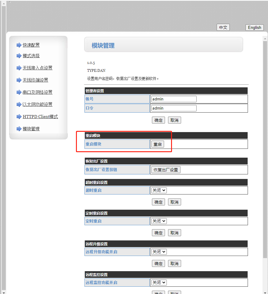The height and width of the screenshot is (294, 268).
Task: Expand the 定时重启 dropdown
Action: (159, 221)
